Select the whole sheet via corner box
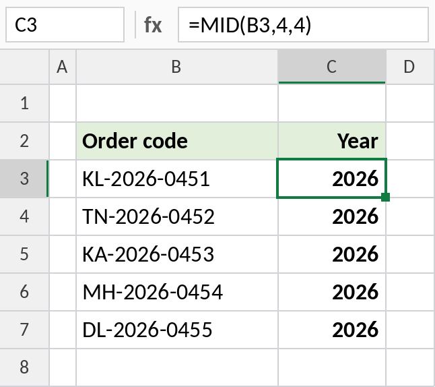This screenshot has height=387, width=435. 24,67
